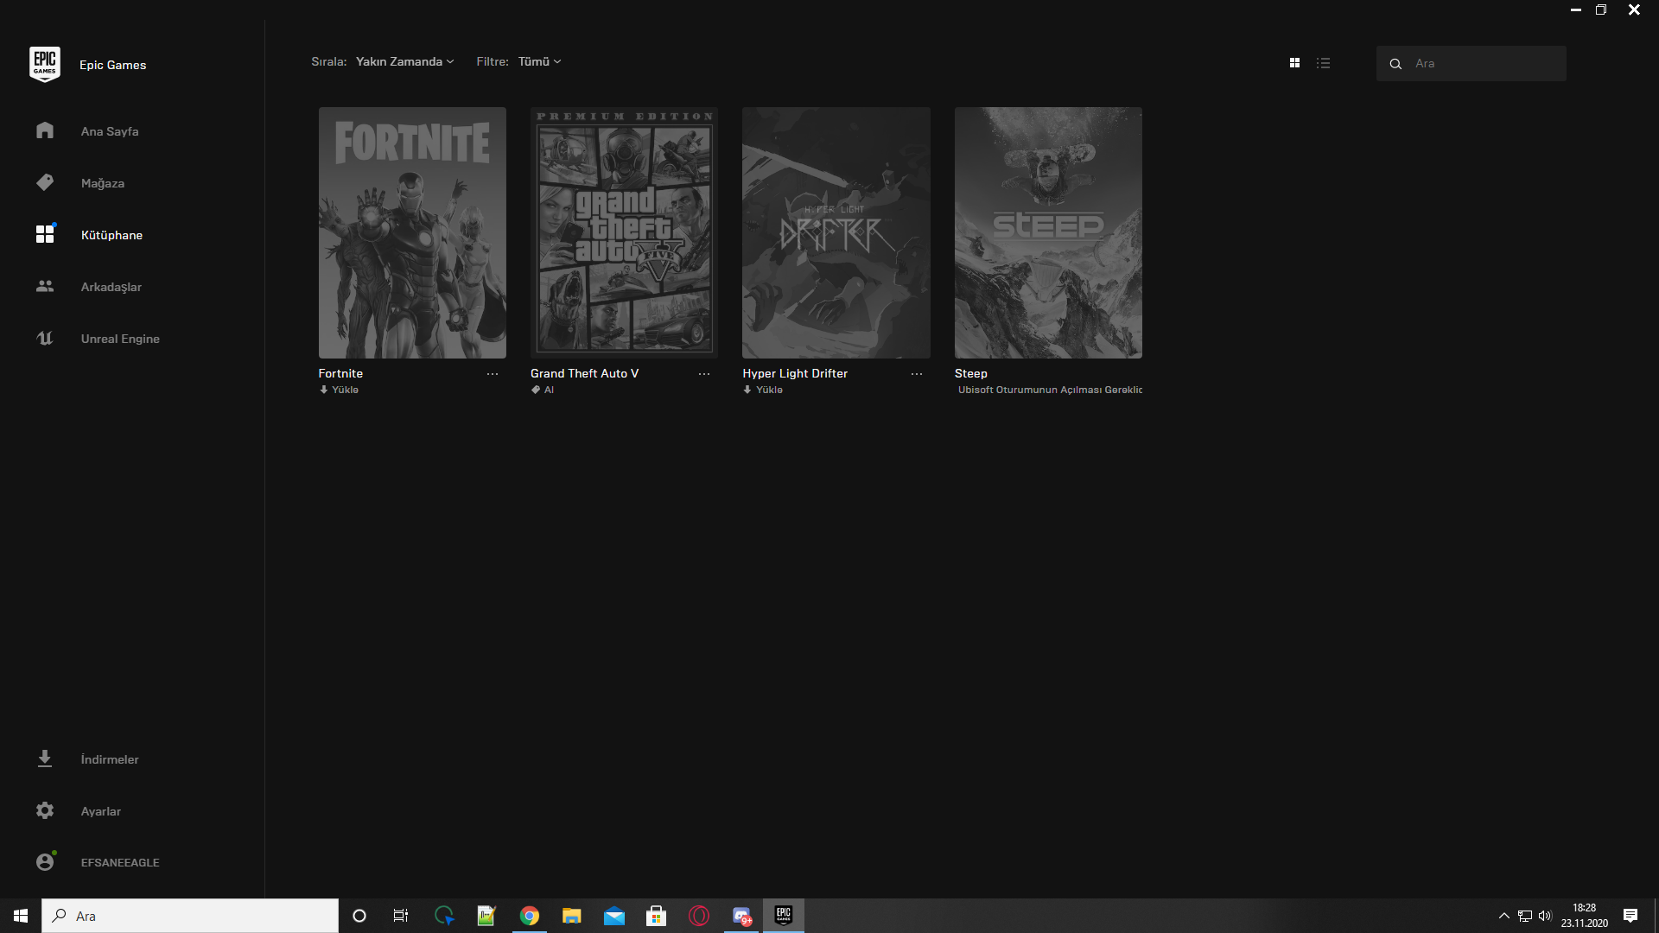Image resolution: width=1659 pixels, height=933 pixels.
Task: Open Ayarlar settings label
Action: tap(101, 811)
